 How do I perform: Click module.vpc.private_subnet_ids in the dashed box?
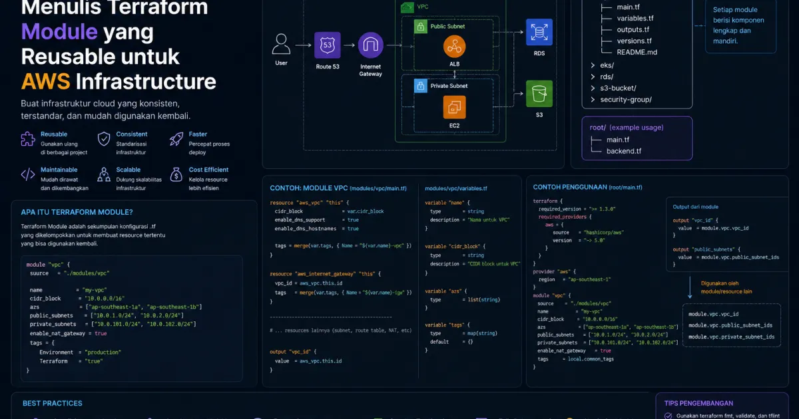[732, 337]
